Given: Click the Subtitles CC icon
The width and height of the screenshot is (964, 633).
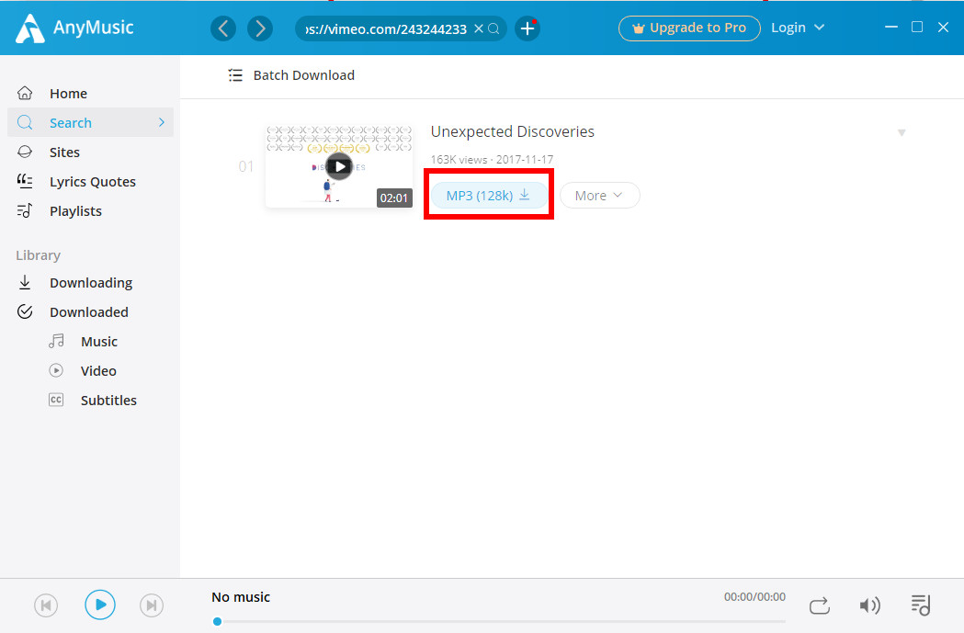Looking at the screenshot, I should click(x=56, y=400).
